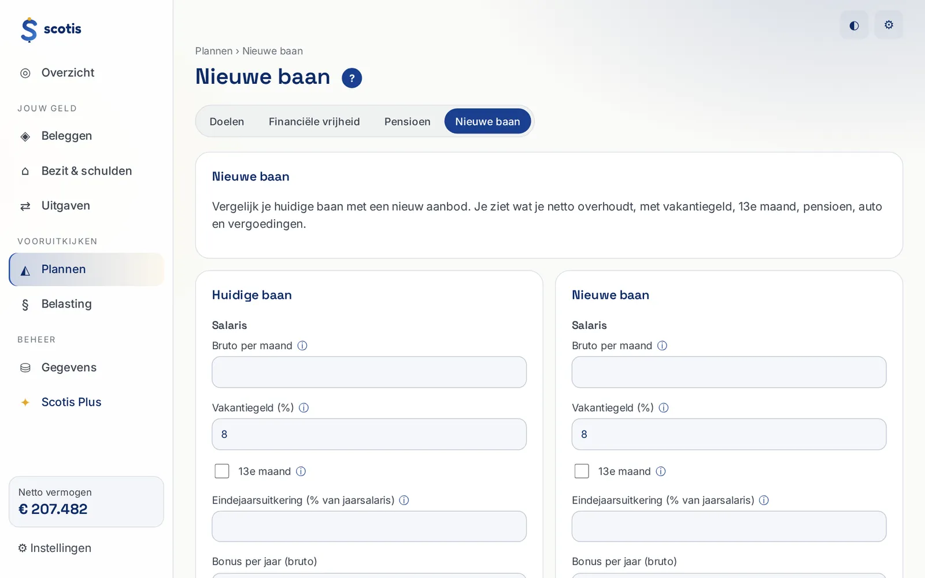Viewport: 925px width, 578px height.
Task: Focus Huidige baan Eindejaarsuitkering field
Action: [x=369, y=527]
